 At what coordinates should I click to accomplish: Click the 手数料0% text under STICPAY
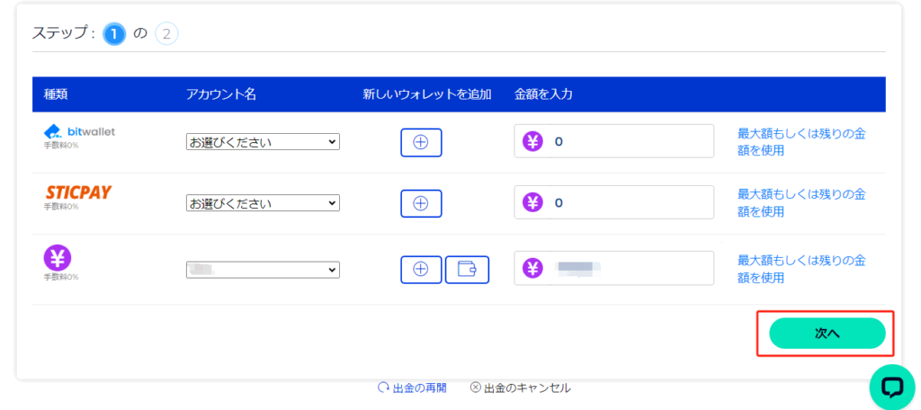click(x=61, y=207)
